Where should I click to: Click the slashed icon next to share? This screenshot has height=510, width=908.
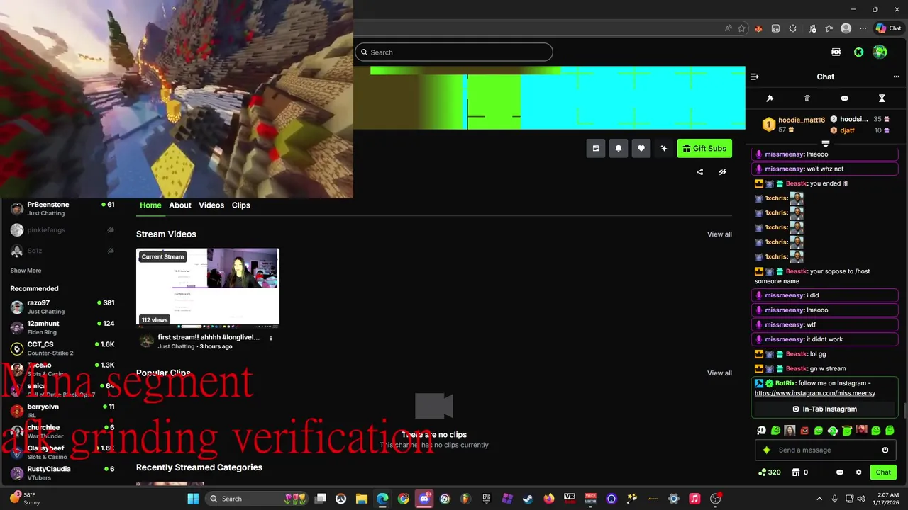(722, 171)
